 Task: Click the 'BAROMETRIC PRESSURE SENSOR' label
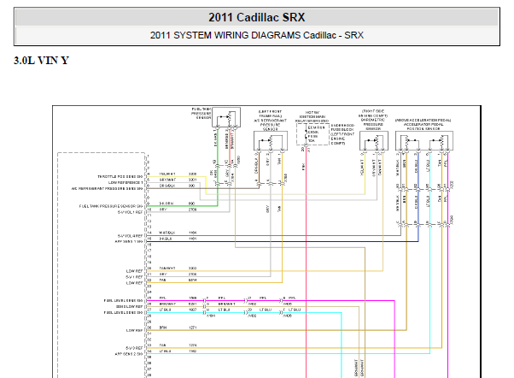(373, 125)
